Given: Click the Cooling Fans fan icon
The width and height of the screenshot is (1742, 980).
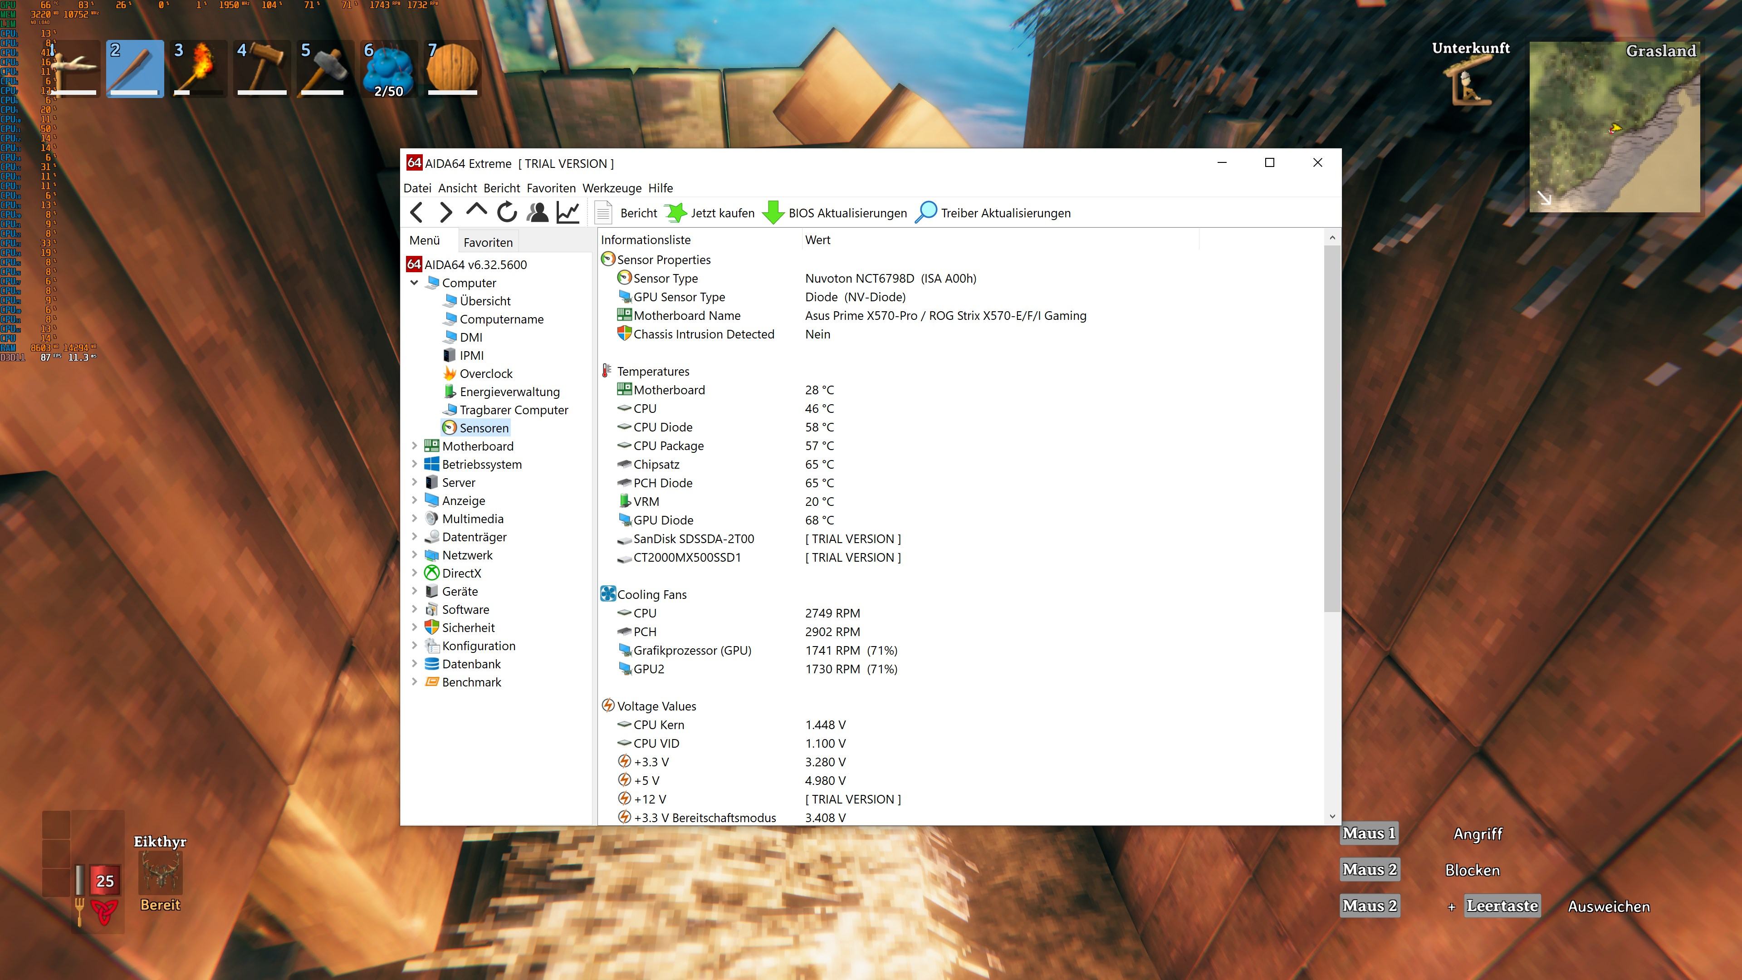Looking at the screenshot, I should [608, 594].
